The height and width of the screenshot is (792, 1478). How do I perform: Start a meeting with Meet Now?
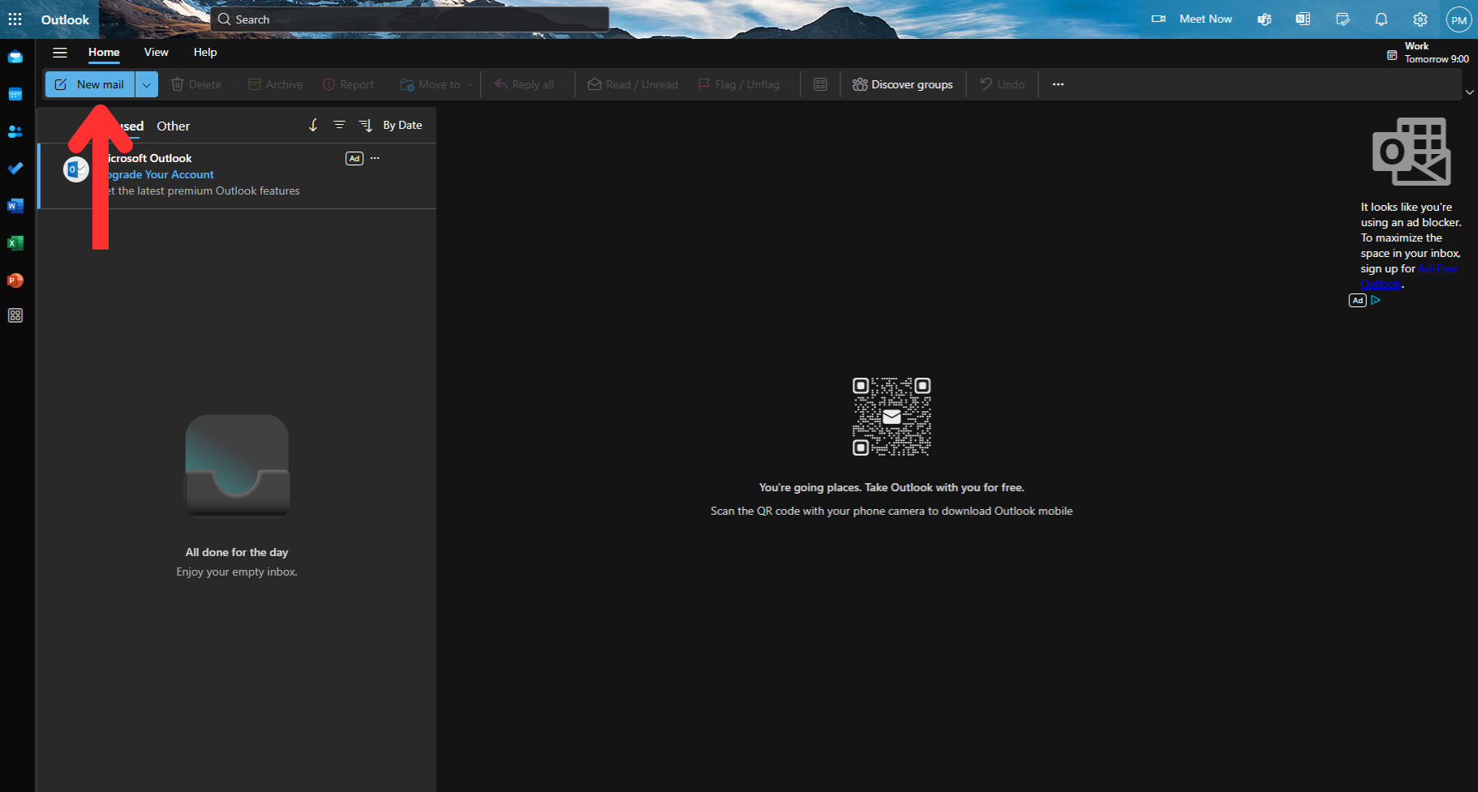tap(1192, 19)
